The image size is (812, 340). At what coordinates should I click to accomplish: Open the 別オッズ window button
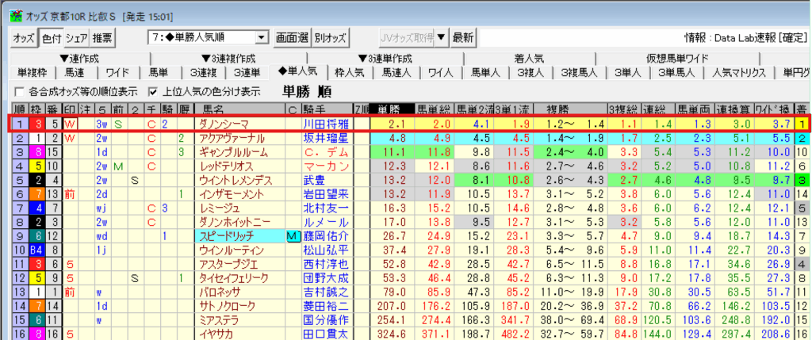[330, 37]
